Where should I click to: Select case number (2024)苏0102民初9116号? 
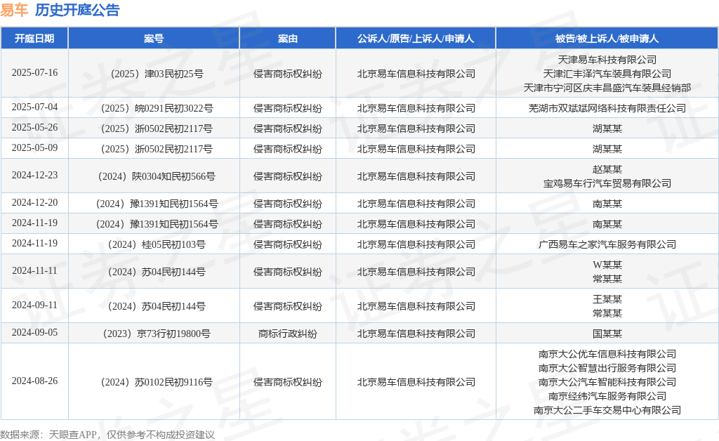tap(157, 382)
